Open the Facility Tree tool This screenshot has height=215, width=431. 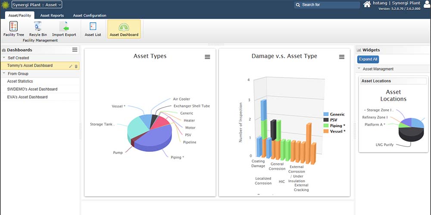click(x=13, y=29)
